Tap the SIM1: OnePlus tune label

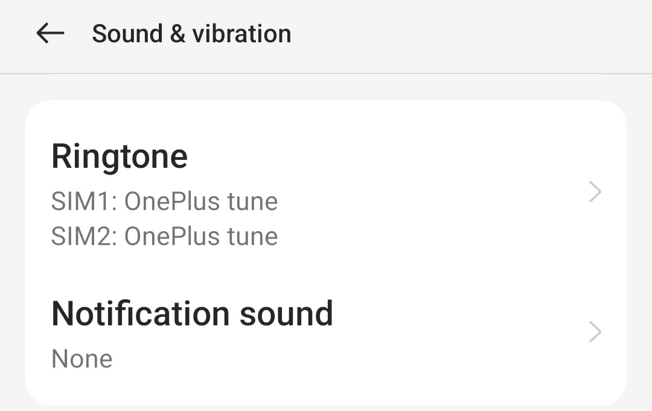coord(164,200)
